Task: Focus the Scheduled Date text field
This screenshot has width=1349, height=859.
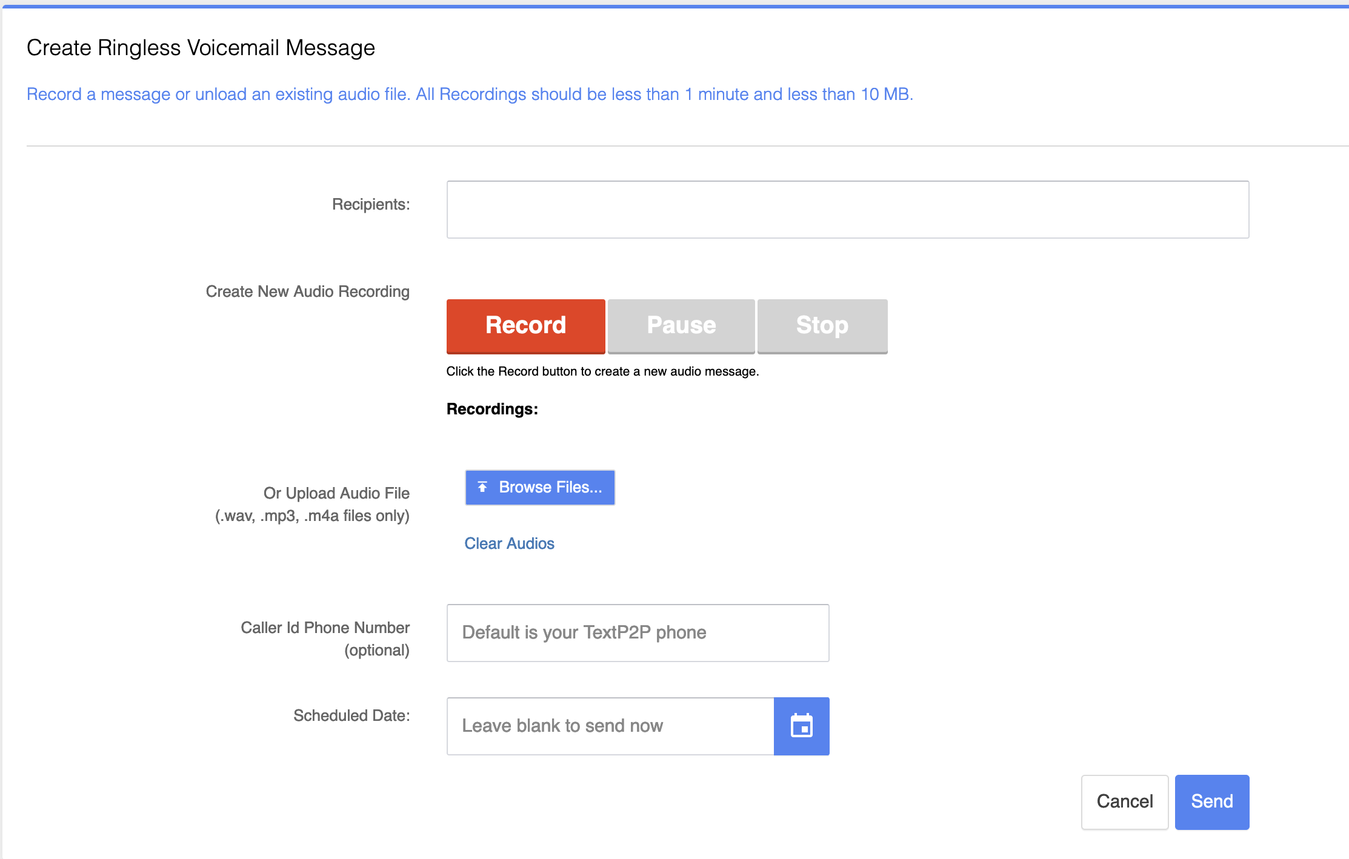Action: [x=610, y=726]
